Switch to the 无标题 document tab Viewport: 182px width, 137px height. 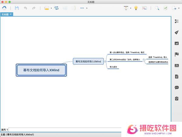coord(5,14)
